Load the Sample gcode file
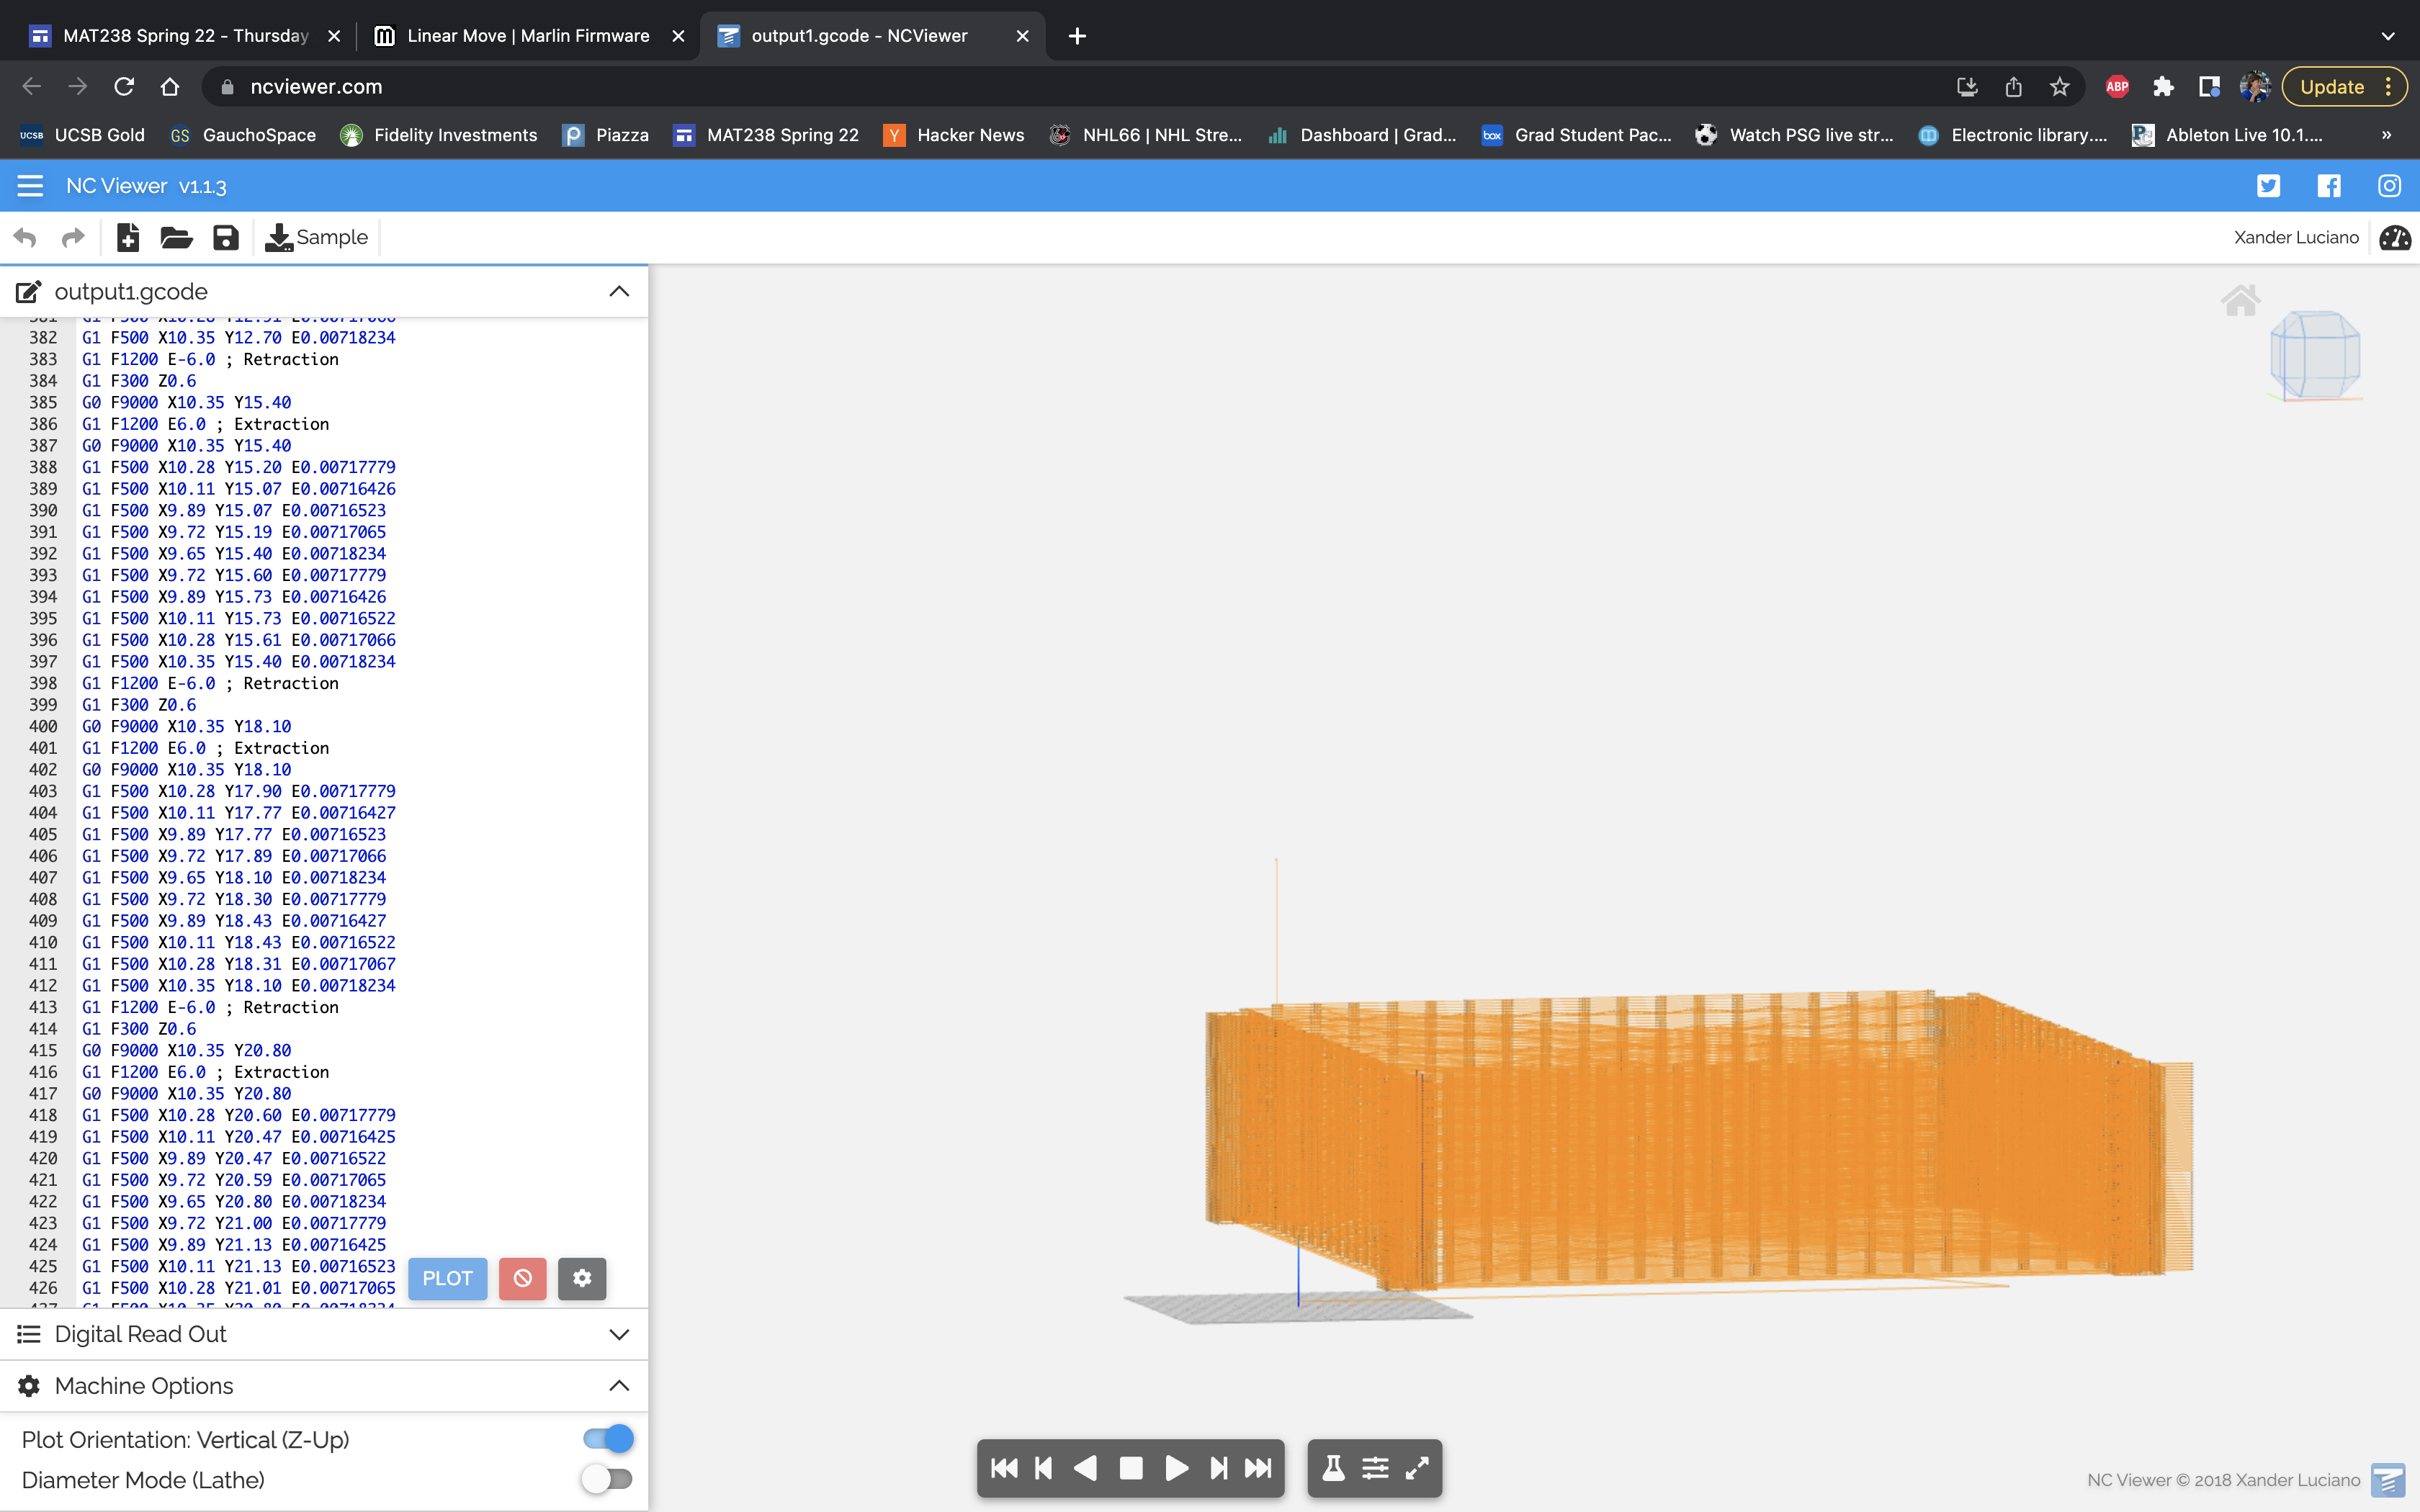The width and height of the screenshot is (2420, 1512). click(x=316, y=238)
